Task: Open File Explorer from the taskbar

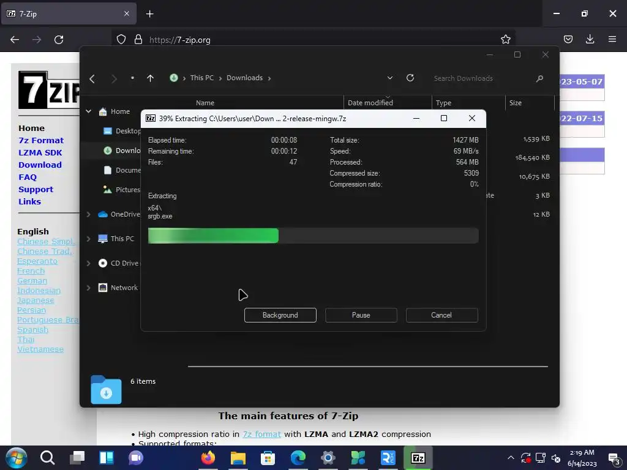Action: point(238,458)
